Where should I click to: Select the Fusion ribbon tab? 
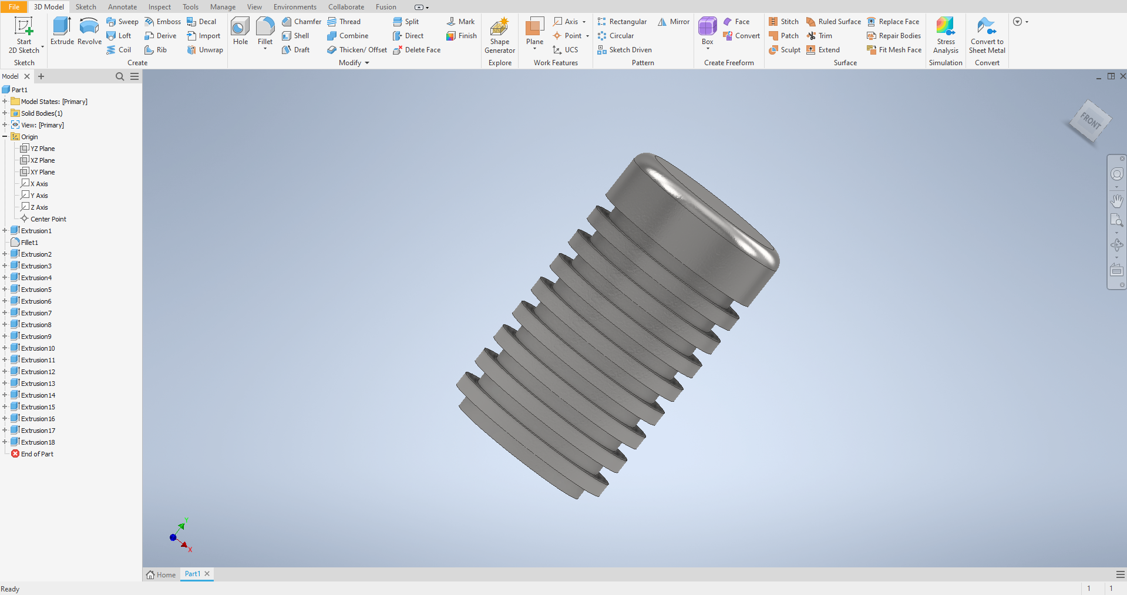pos(386,6)
